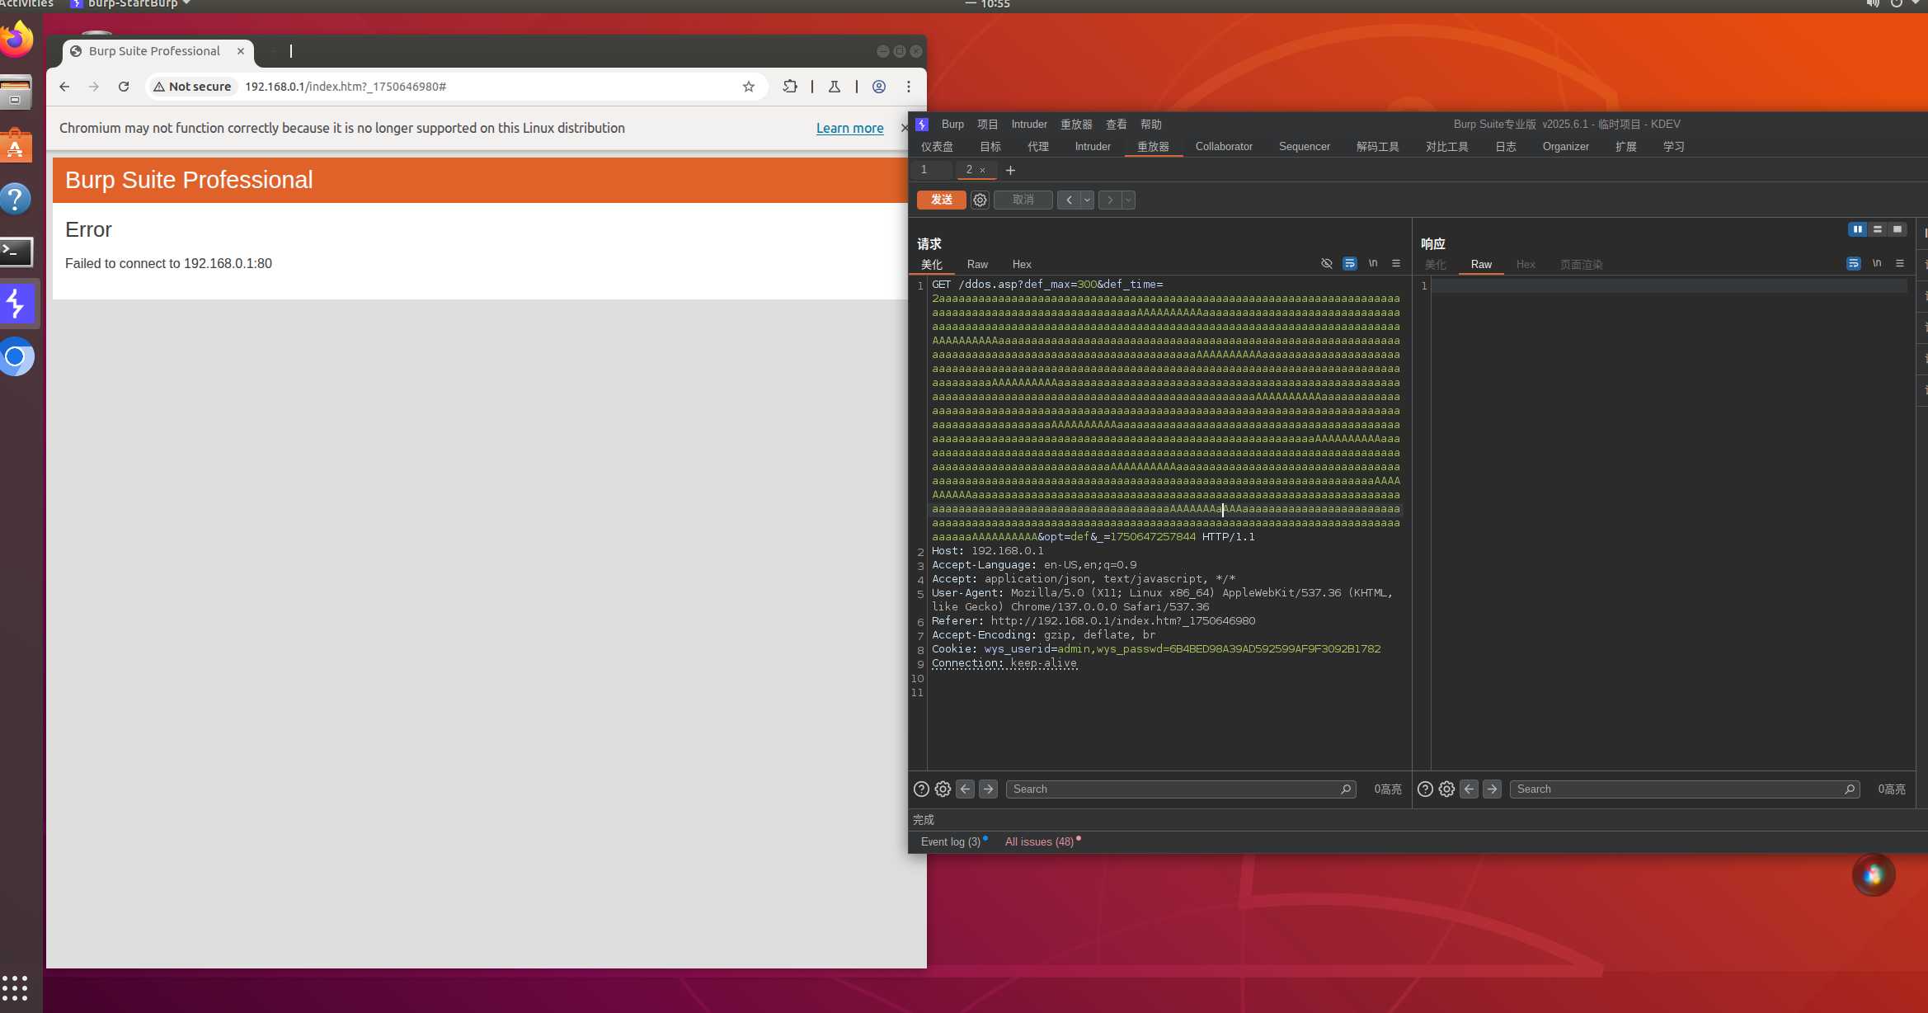The image size is (1928, 1013).
Task: Open the 查看 (View) menu
Action: tap(1116, 125)
